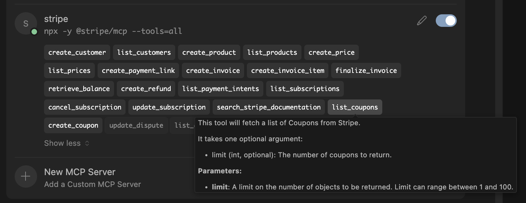Screen dimensions: 526x203
Task: Click the pencil edit icon for stripe
Action: coord(422,21)
